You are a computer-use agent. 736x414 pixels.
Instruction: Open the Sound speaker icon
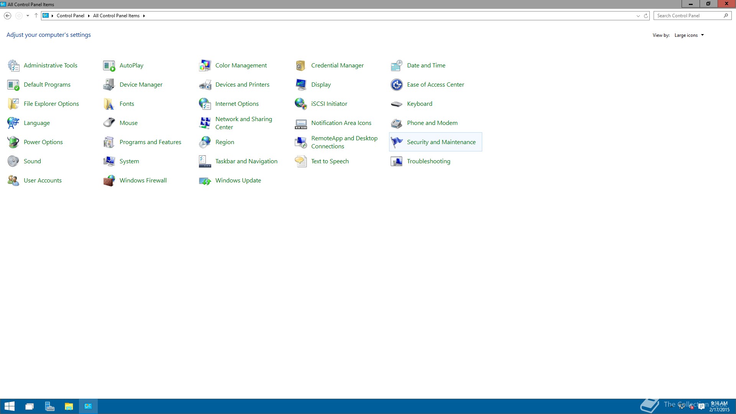[13, 161]
